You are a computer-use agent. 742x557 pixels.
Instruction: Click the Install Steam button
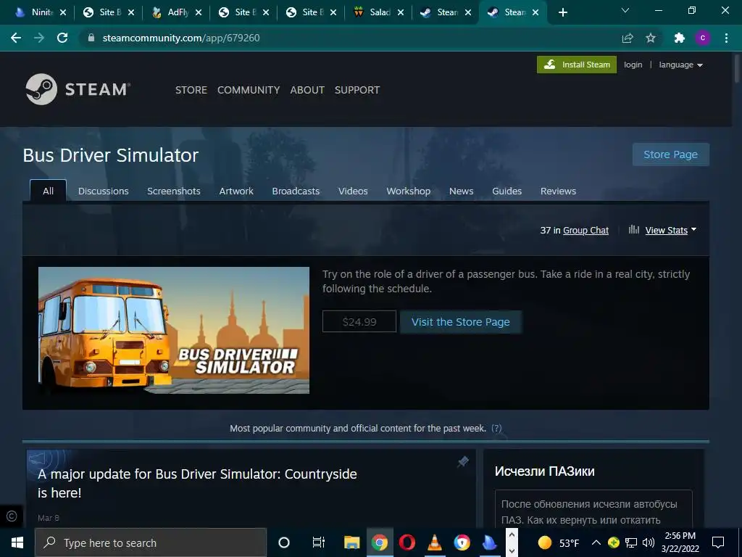tap(576, 65)
